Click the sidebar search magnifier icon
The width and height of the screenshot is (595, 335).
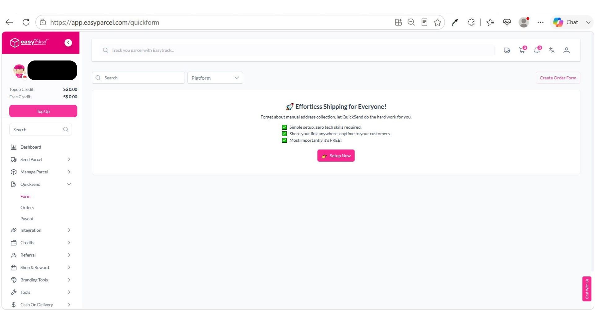coord(66,129)
